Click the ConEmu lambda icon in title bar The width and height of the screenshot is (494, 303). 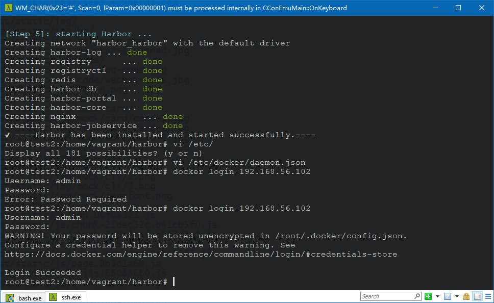tap(9, 8)
